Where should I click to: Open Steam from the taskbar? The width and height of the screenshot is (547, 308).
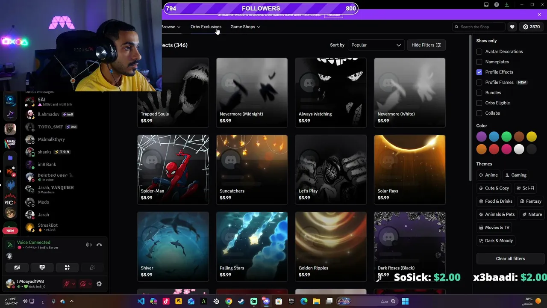click(241, 301)
